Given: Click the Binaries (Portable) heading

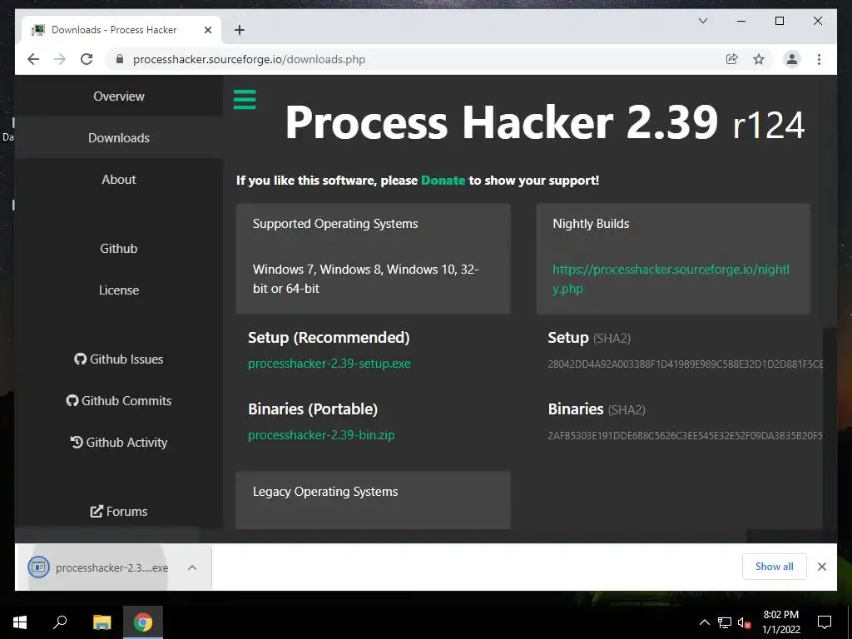Looking at the screenshot, I should tap(313, 409).
